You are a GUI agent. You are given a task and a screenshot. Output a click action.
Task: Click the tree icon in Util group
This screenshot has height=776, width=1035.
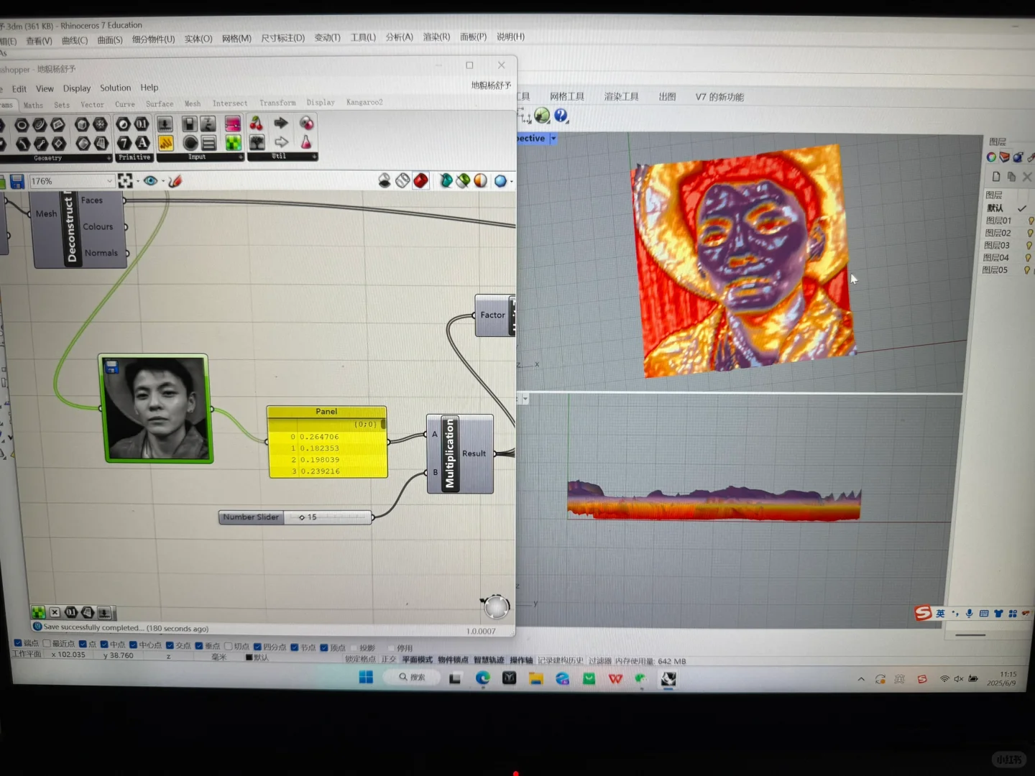pos(257,142)
